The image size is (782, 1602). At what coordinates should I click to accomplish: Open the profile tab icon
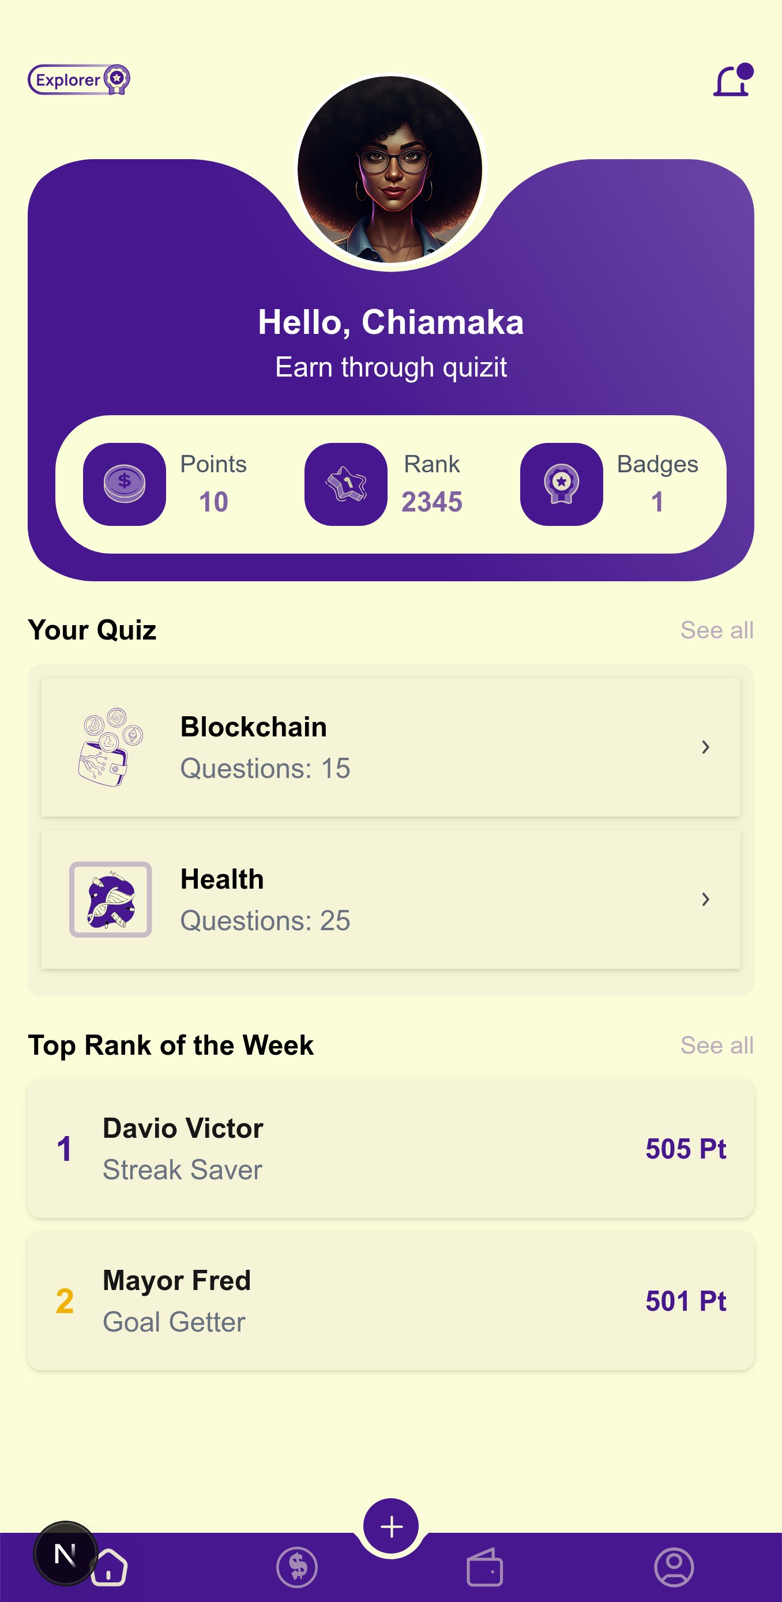point(674,1567)
